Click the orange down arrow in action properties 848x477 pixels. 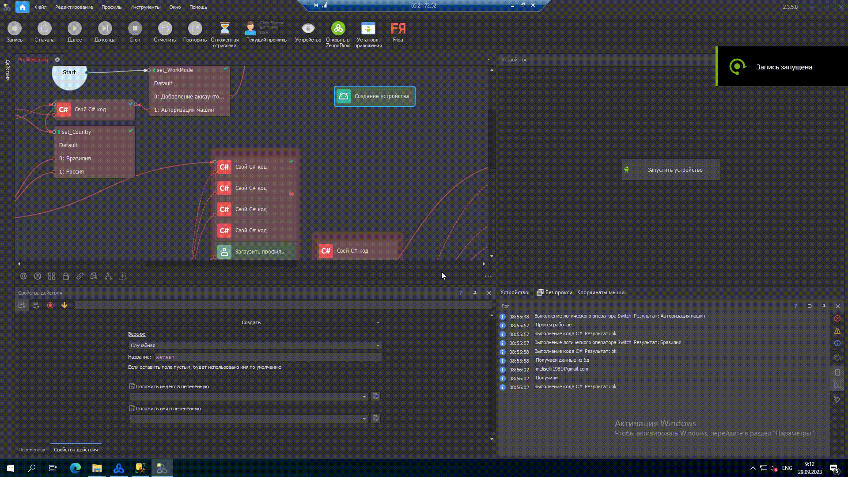click(x=64, y=305)
